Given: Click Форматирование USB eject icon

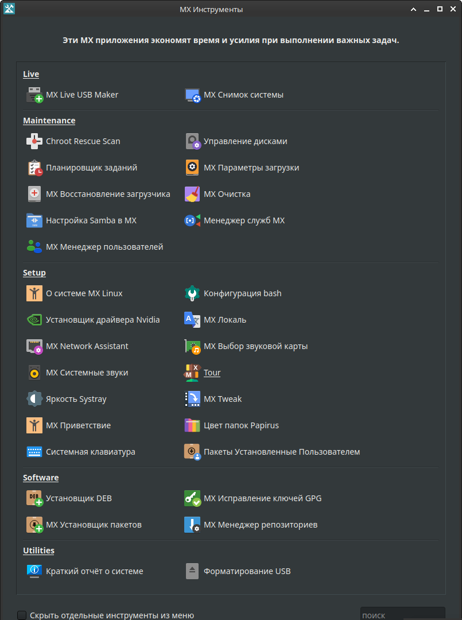Looking at the screenshot, I should [x=192, y=571].
